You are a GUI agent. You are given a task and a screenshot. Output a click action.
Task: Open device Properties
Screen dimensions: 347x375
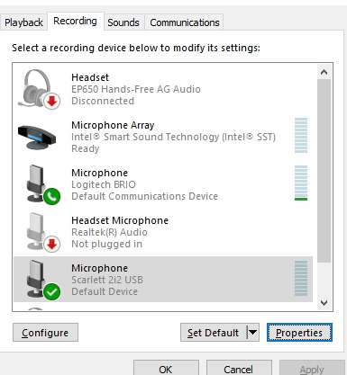coord(299,333)
